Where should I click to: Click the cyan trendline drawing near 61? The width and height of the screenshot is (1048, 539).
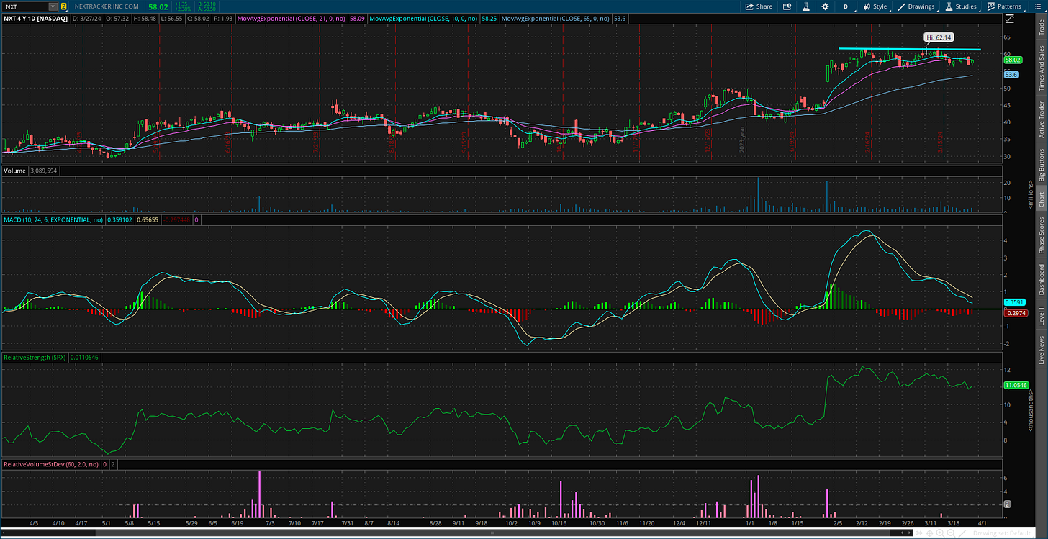(910, 49)
